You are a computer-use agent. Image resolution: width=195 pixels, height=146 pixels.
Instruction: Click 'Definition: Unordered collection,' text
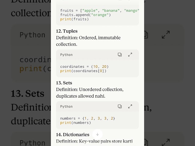(90, 89)
